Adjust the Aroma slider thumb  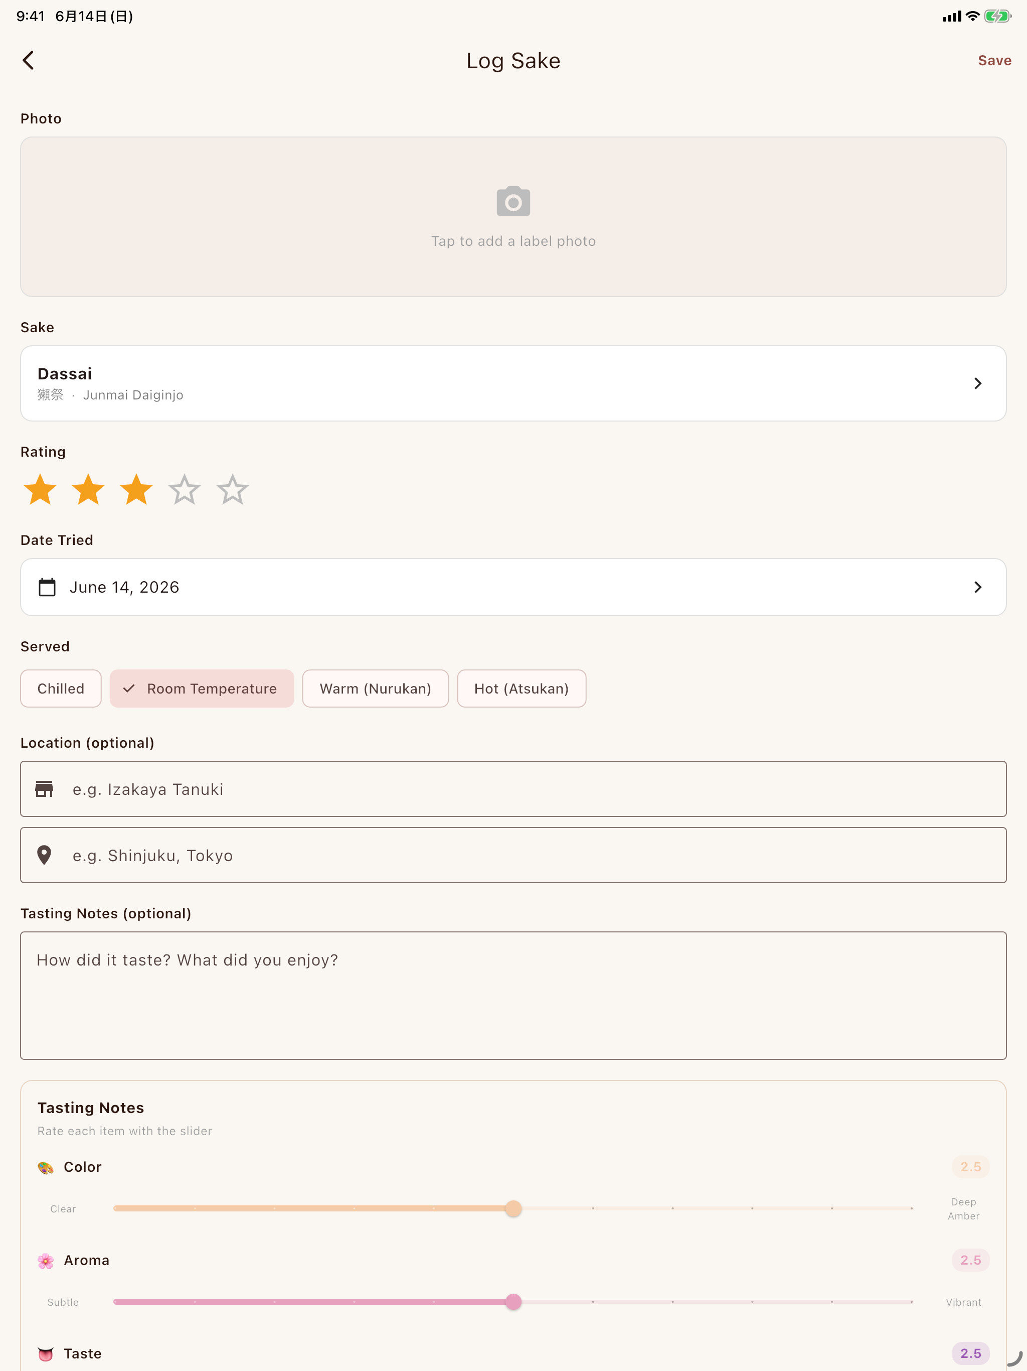513,1302
